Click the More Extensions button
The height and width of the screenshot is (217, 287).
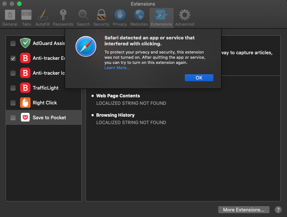[x=244, y=210]
